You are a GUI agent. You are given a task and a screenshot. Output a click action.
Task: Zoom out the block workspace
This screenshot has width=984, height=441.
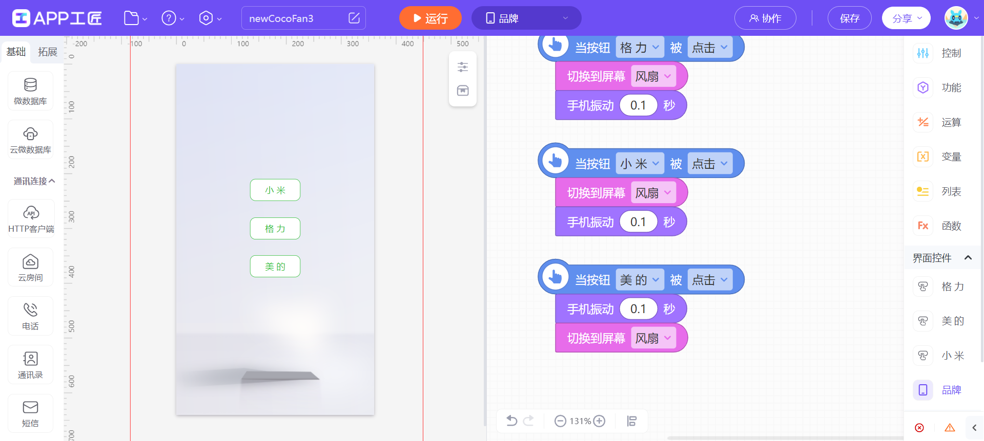coord(560,421)
